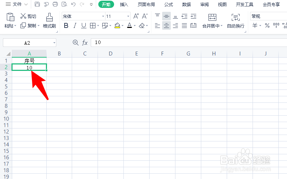Apply percent % number format

coord(267,25)
